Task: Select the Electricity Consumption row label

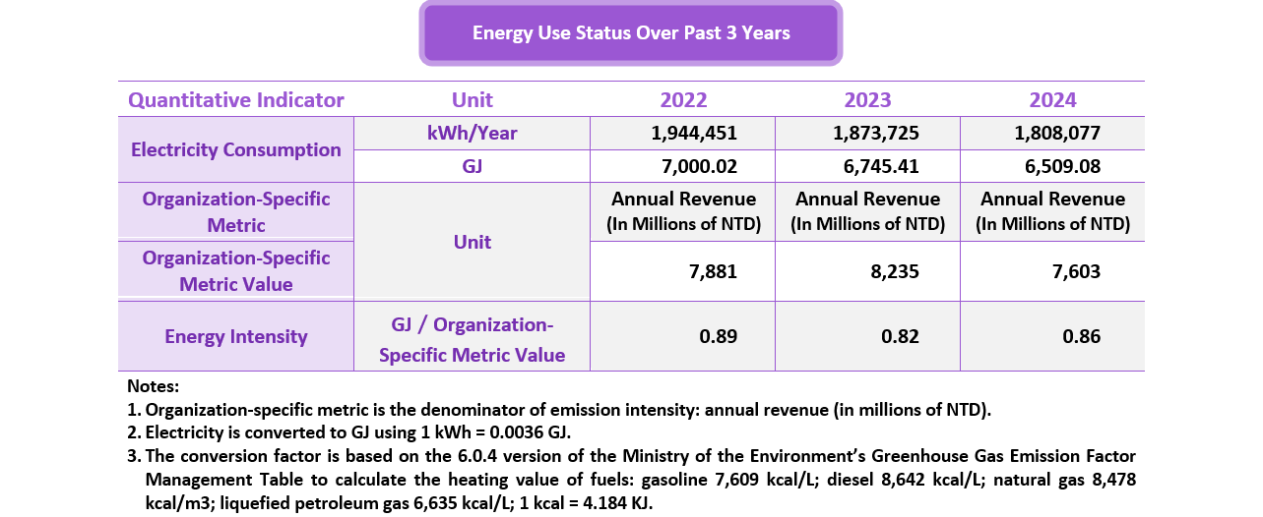Action: [x=236, y=150]
